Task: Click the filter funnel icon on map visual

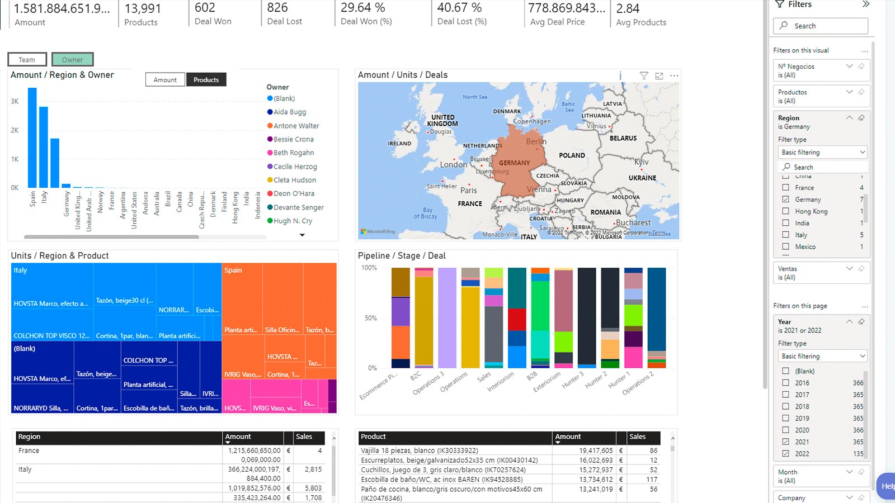Action: (644, 75)
